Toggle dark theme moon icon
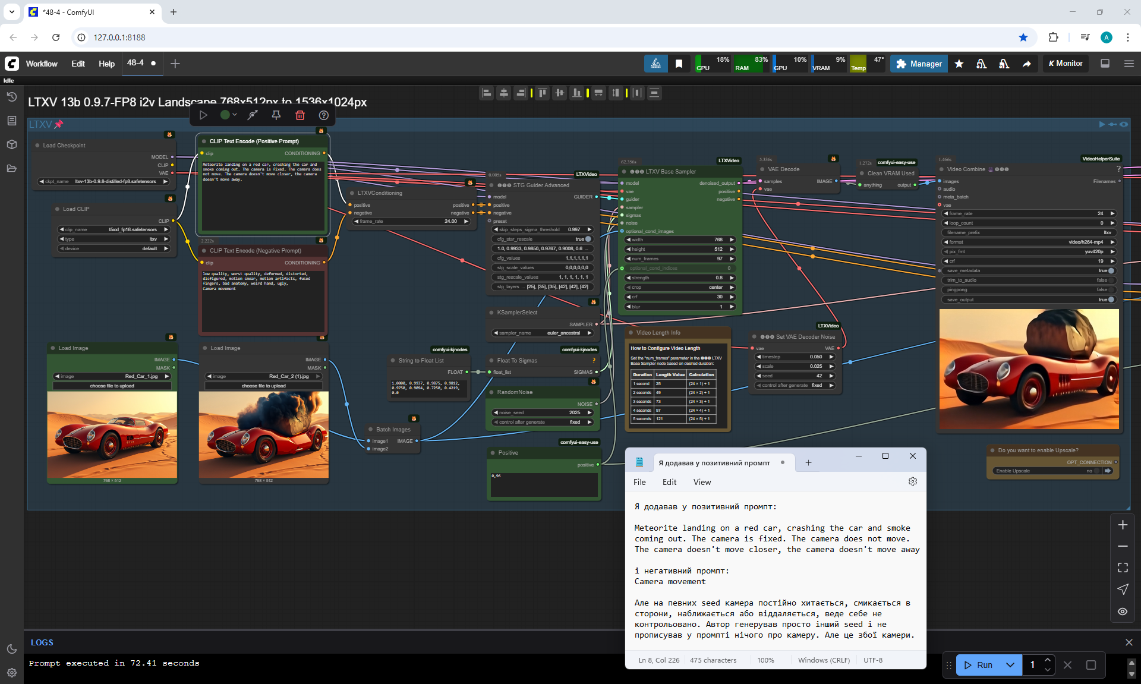 [11, 649]
